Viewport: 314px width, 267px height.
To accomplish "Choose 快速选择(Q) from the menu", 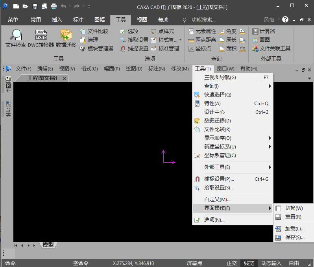I will point(233,95).
